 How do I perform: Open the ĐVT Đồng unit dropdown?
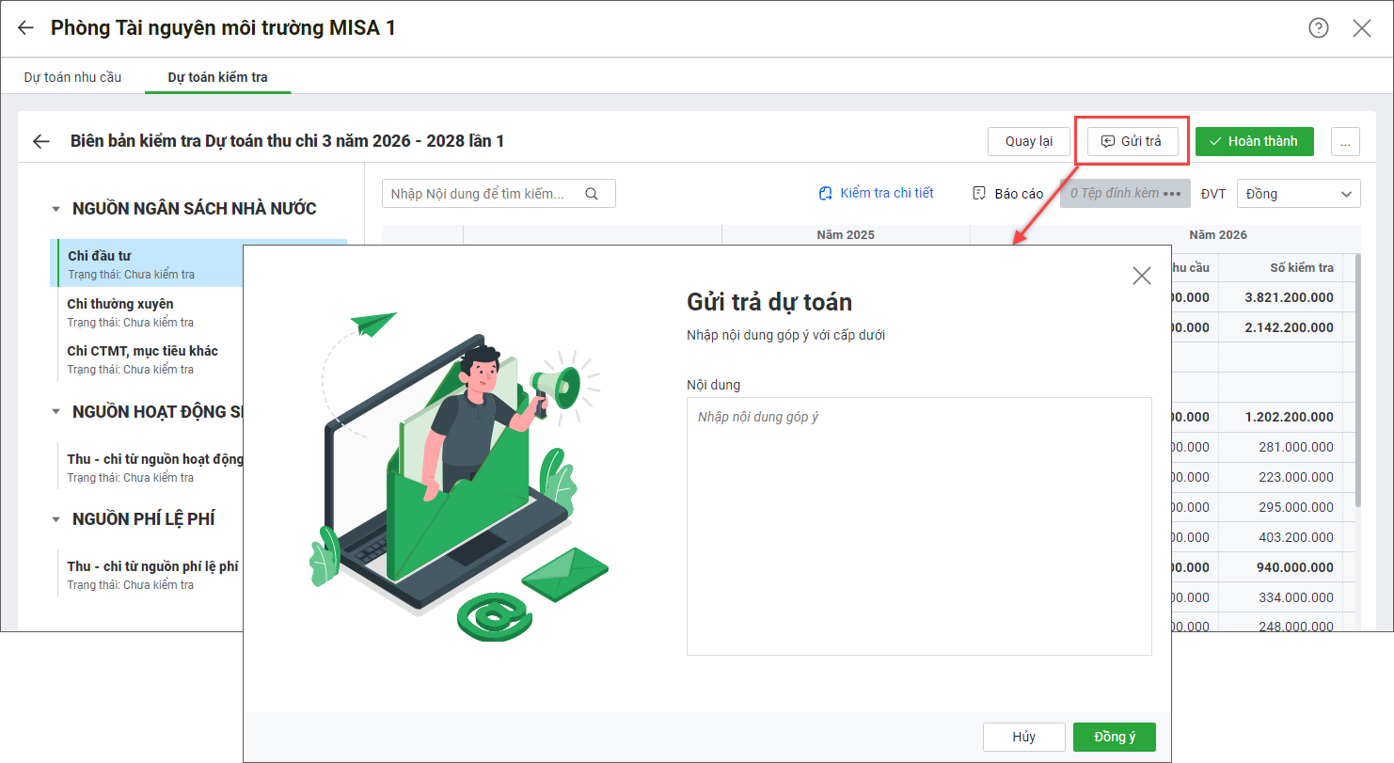(x=1298, y=194)
